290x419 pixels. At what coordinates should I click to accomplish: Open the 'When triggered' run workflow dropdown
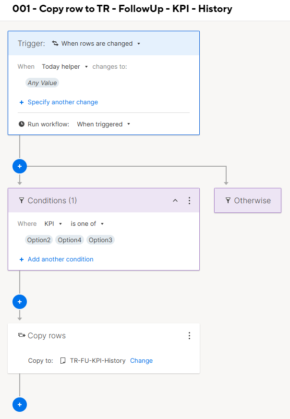click(103, 124)
